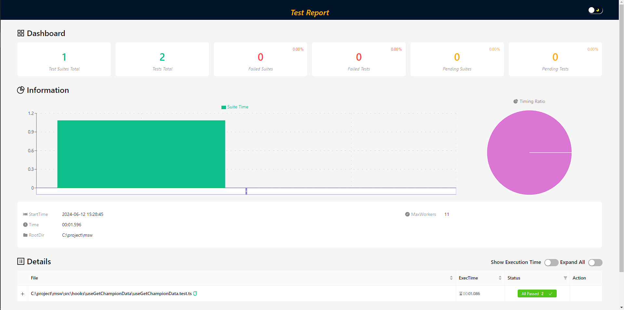Click the green Suite Time bar
Screen dimensions: 624x310
tap(141, 154)
